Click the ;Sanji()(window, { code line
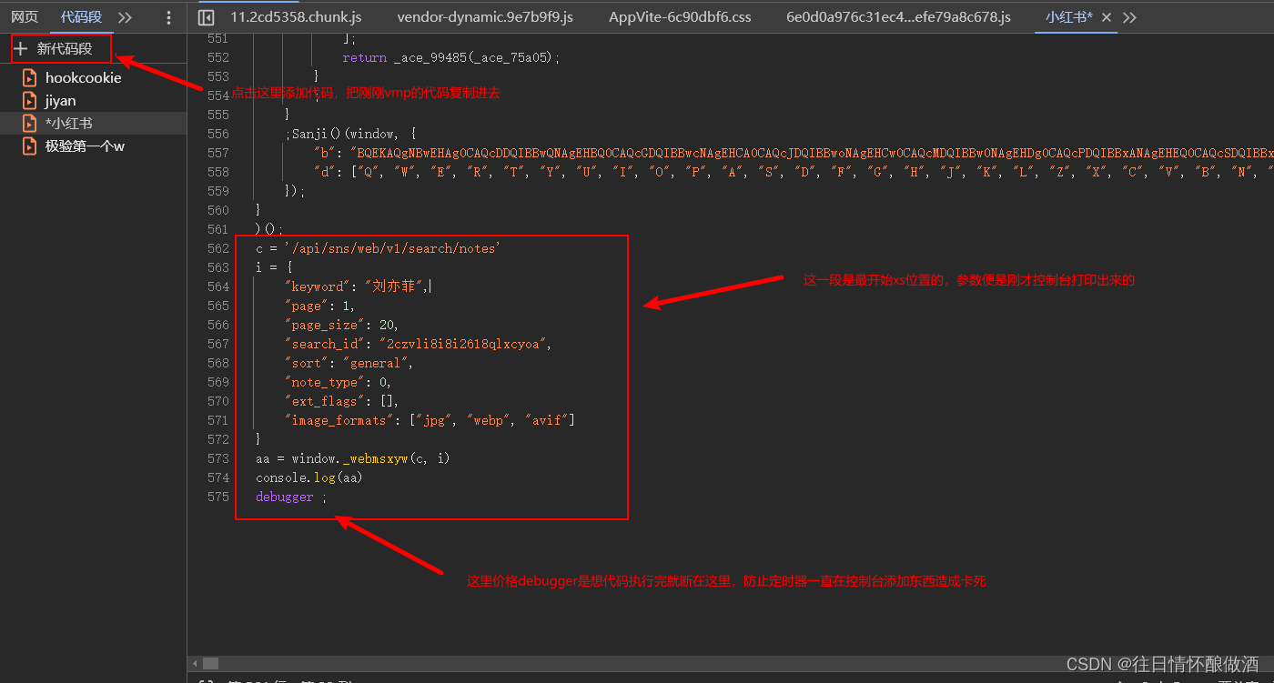Viewport: 1274px width, 683px height. click(x=350, y=134)
